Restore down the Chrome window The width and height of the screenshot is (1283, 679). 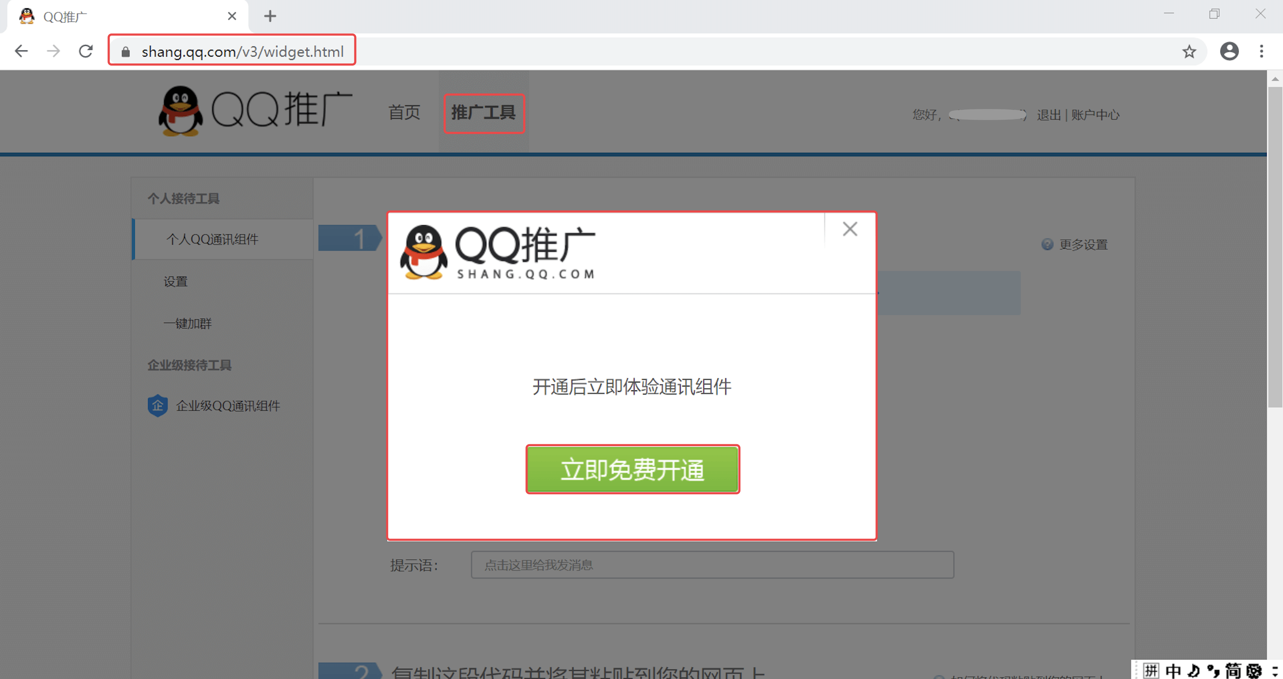point(1214,14)
